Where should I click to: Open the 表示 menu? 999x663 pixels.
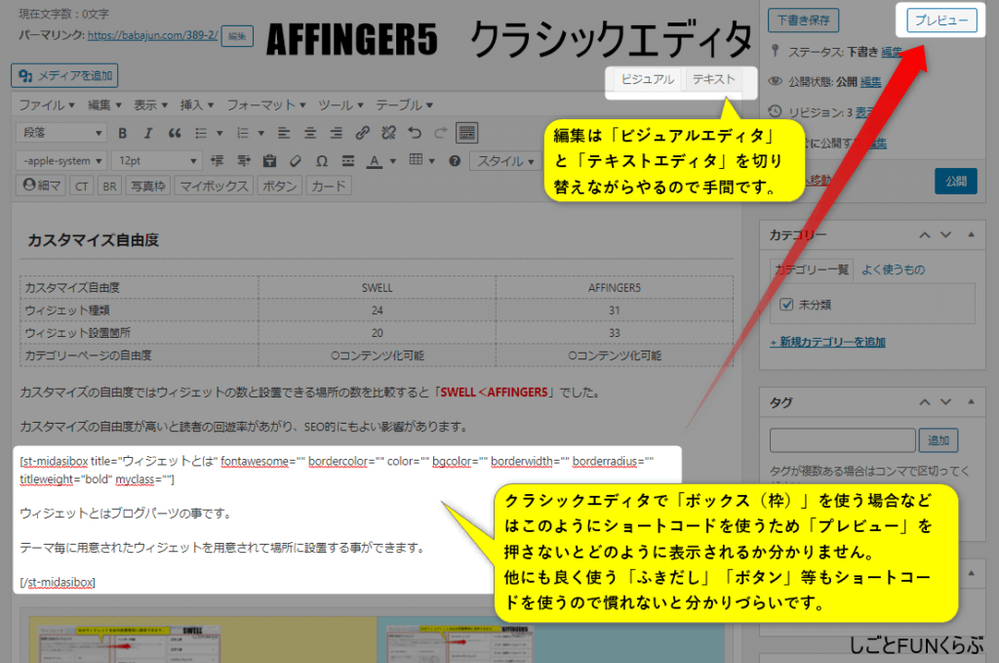[x=150, y=105]
